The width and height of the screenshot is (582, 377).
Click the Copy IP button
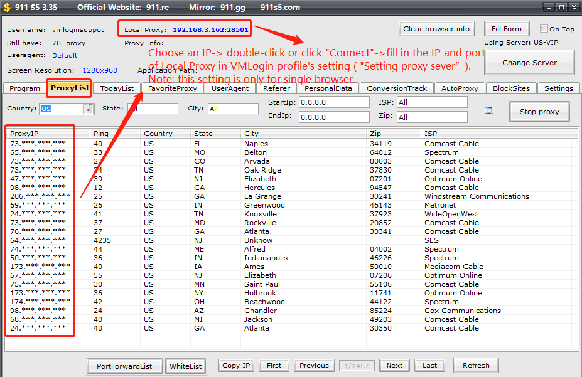[x=236, y=365]
